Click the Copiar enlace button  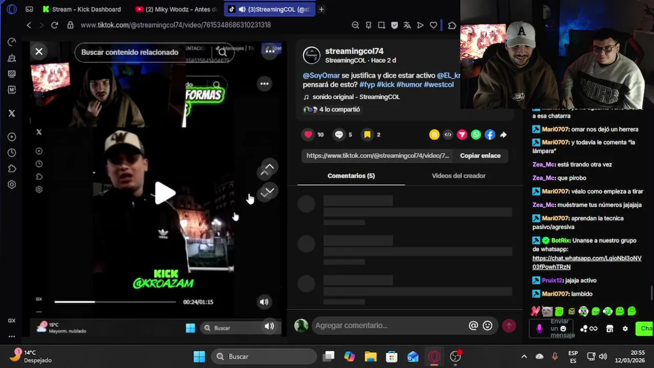[480, 156]
